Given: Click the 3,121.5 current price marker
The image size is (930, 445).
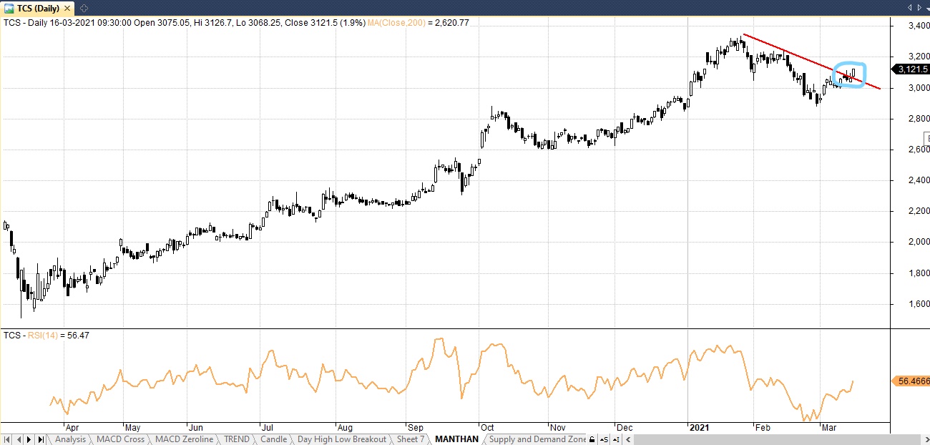Looking at the screenshot, I should click(x=912, y=69).
